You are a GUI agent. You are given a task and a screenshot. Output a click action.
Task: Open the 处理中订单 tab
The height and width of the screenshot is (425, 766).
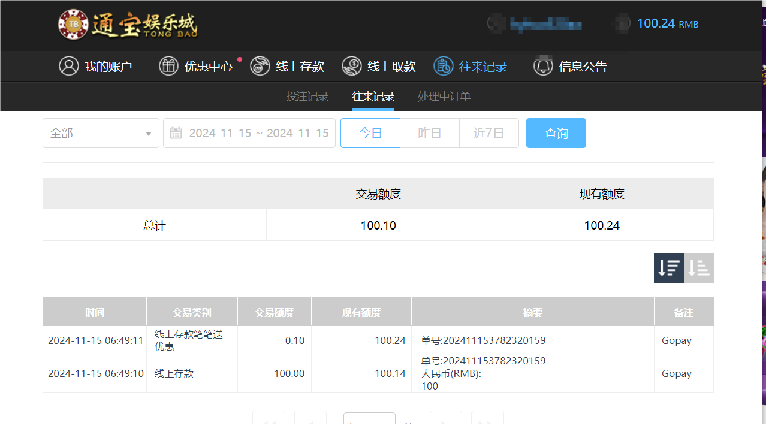point(444,96)
